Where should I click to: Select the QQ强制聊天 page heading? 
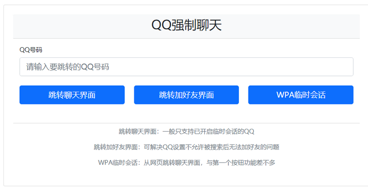tap(186, 25)
